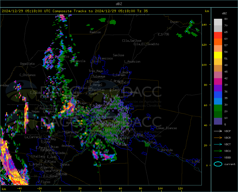The image size is (238, 192).
Task: Click the TUPUNGATO label on map
Action: click(47, 150)
